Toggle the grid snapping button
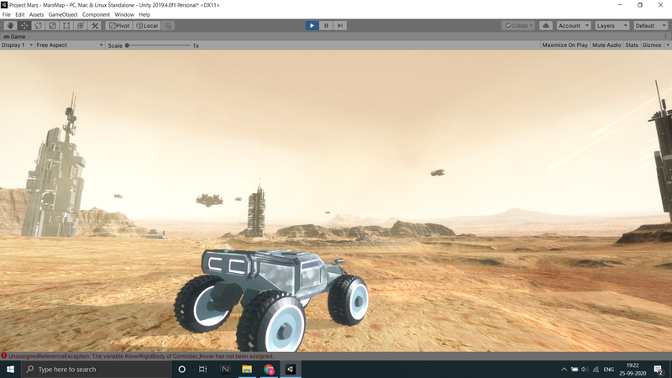Image resolution: width=672 pixels, height=378 pixels. [169, 26]
